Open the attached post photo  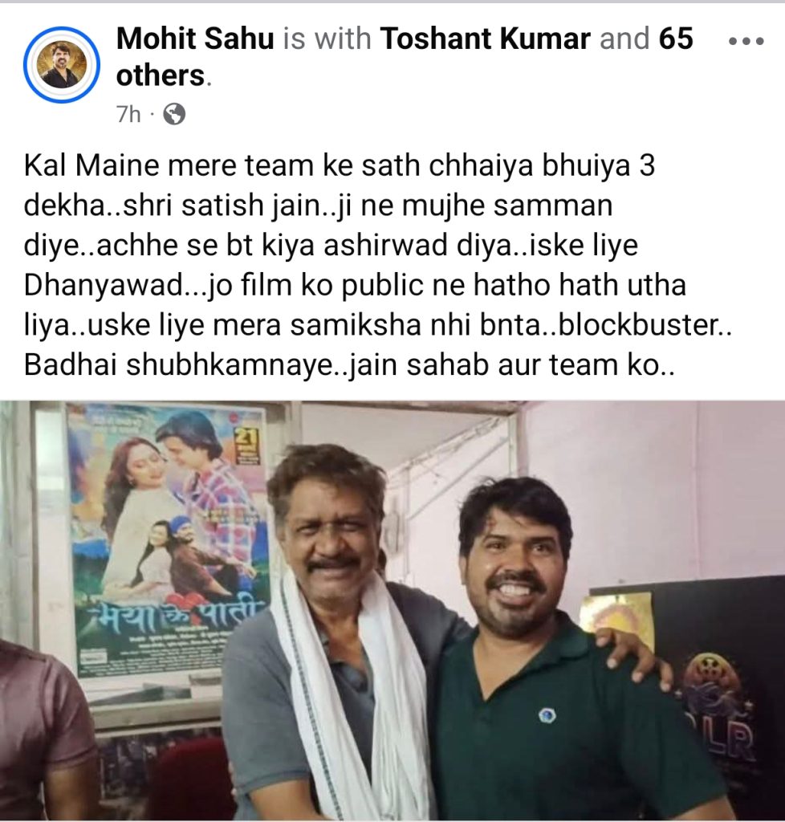pyautogui.click(x=392, y=610)
